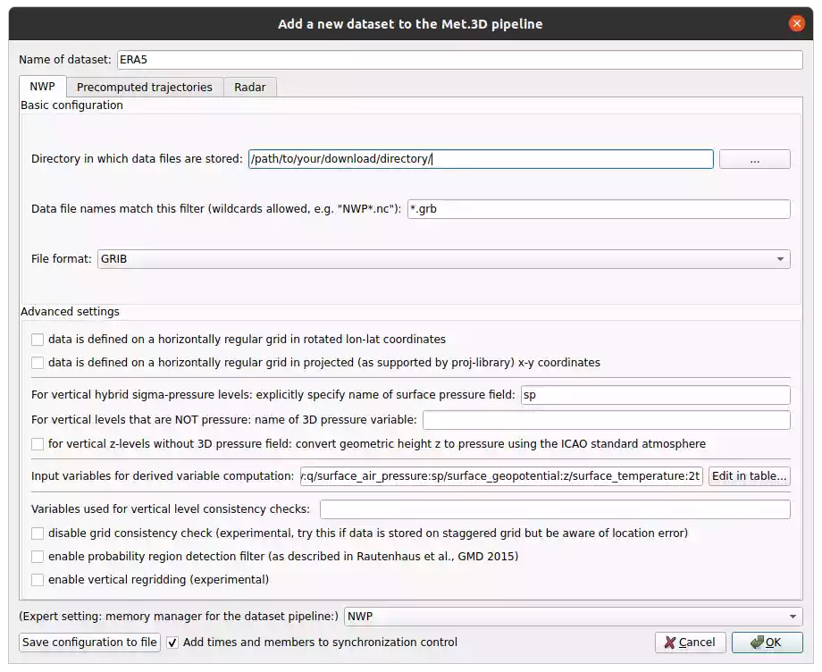Enable projected x-y coordinates grid checkbox
The image size is (822, 672).
click(x=38, y=363)
